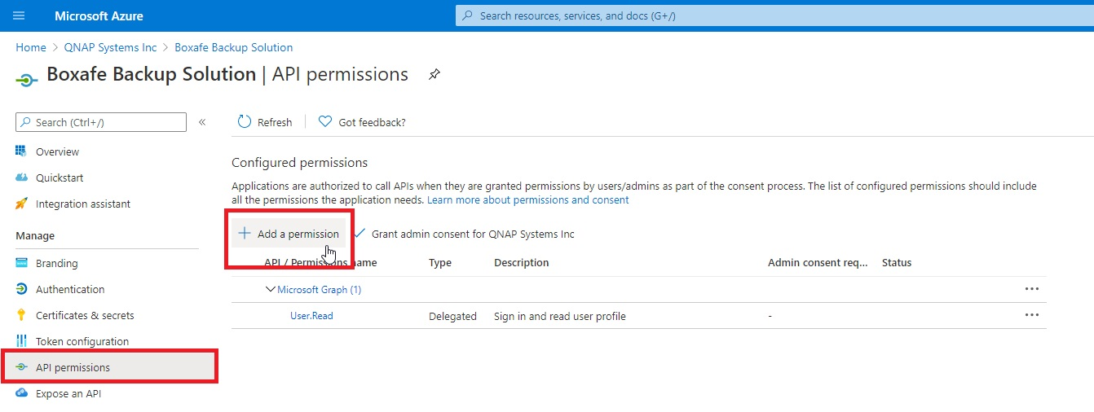Click the Token configuration bars icon
Image resolution: width=1094 pixels, height=412 pixels.
click(x=22, y=341)
